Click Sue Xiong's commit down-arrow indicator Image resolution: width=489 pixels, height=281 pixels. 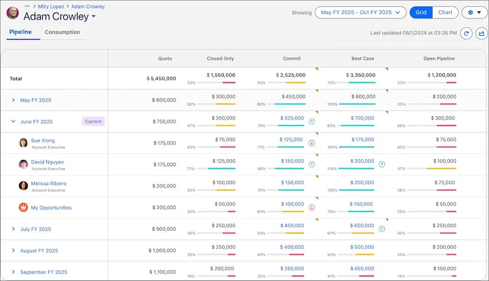pos(312,143)
